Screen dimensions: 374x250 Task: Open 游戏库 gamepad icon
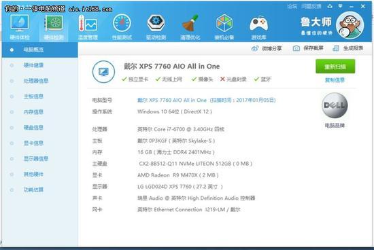[258, 27]
